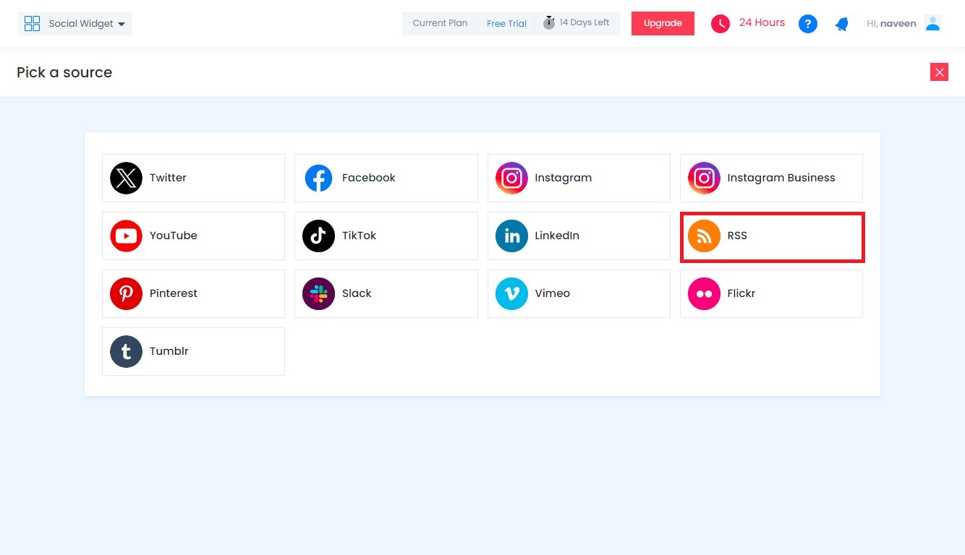Pick the Flickr source label
Viewport: 965px width, 555px height.
point(741,293)
